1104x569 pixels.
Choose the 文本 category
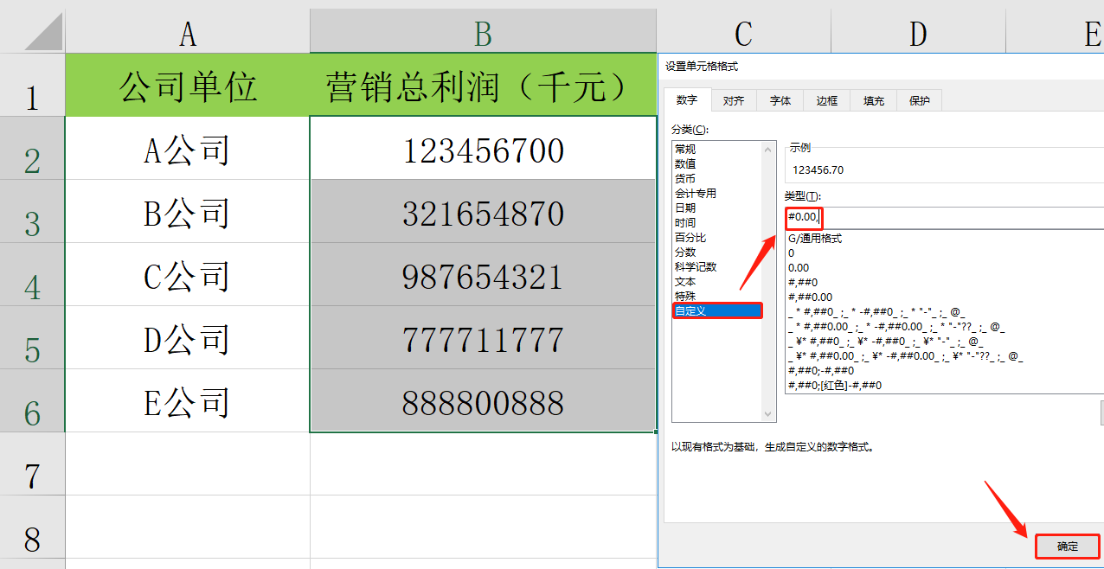point(717,282)
